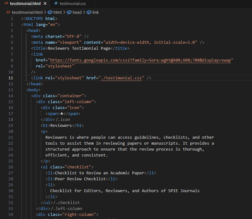Click the HTML file icon in tesstimonial.html tab

point(6,3)
